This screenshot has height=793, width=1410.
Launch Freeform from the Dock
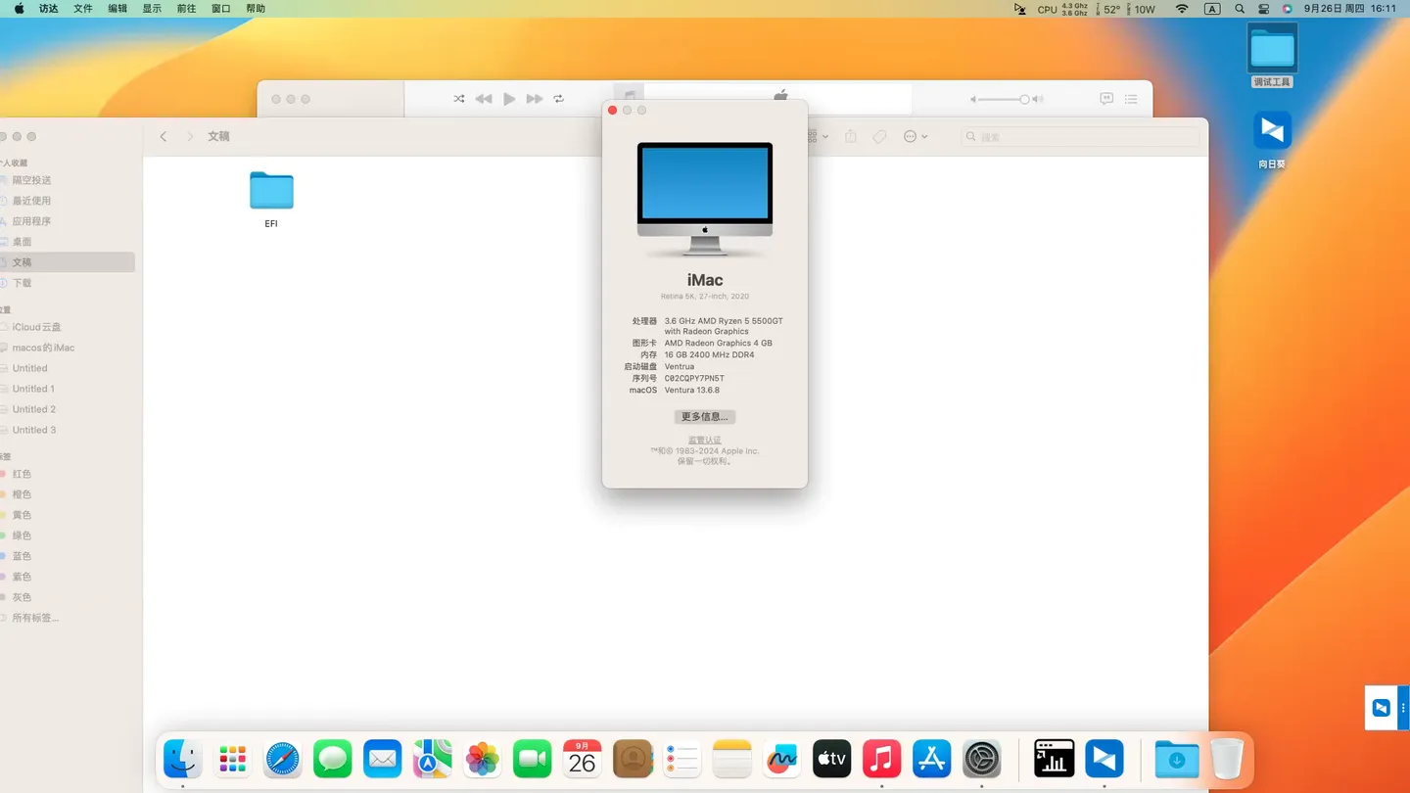781,759
